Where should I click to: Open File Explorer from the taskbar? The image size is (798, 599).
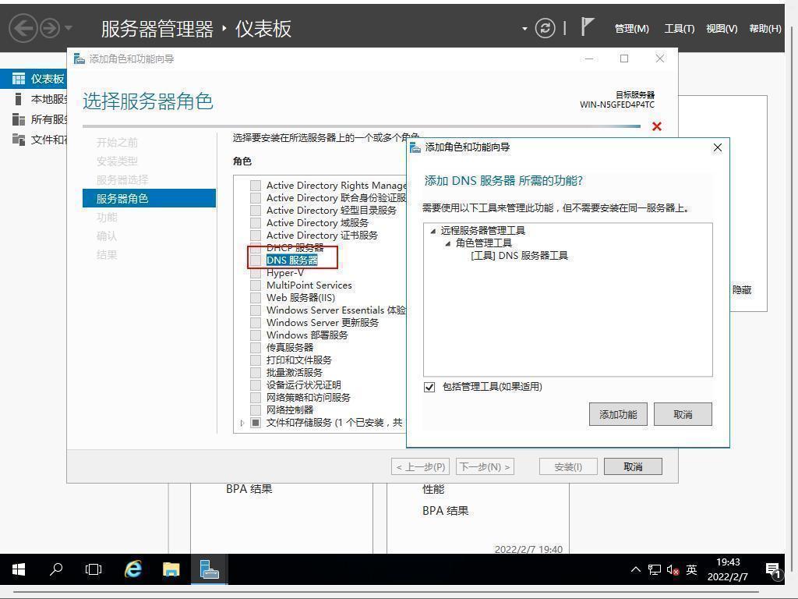171,569
